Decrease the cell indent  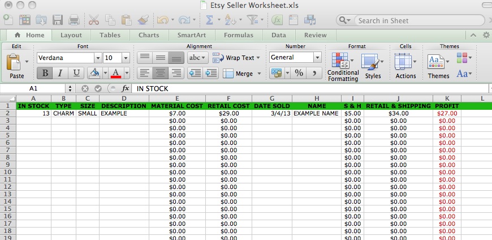[195, 73]
